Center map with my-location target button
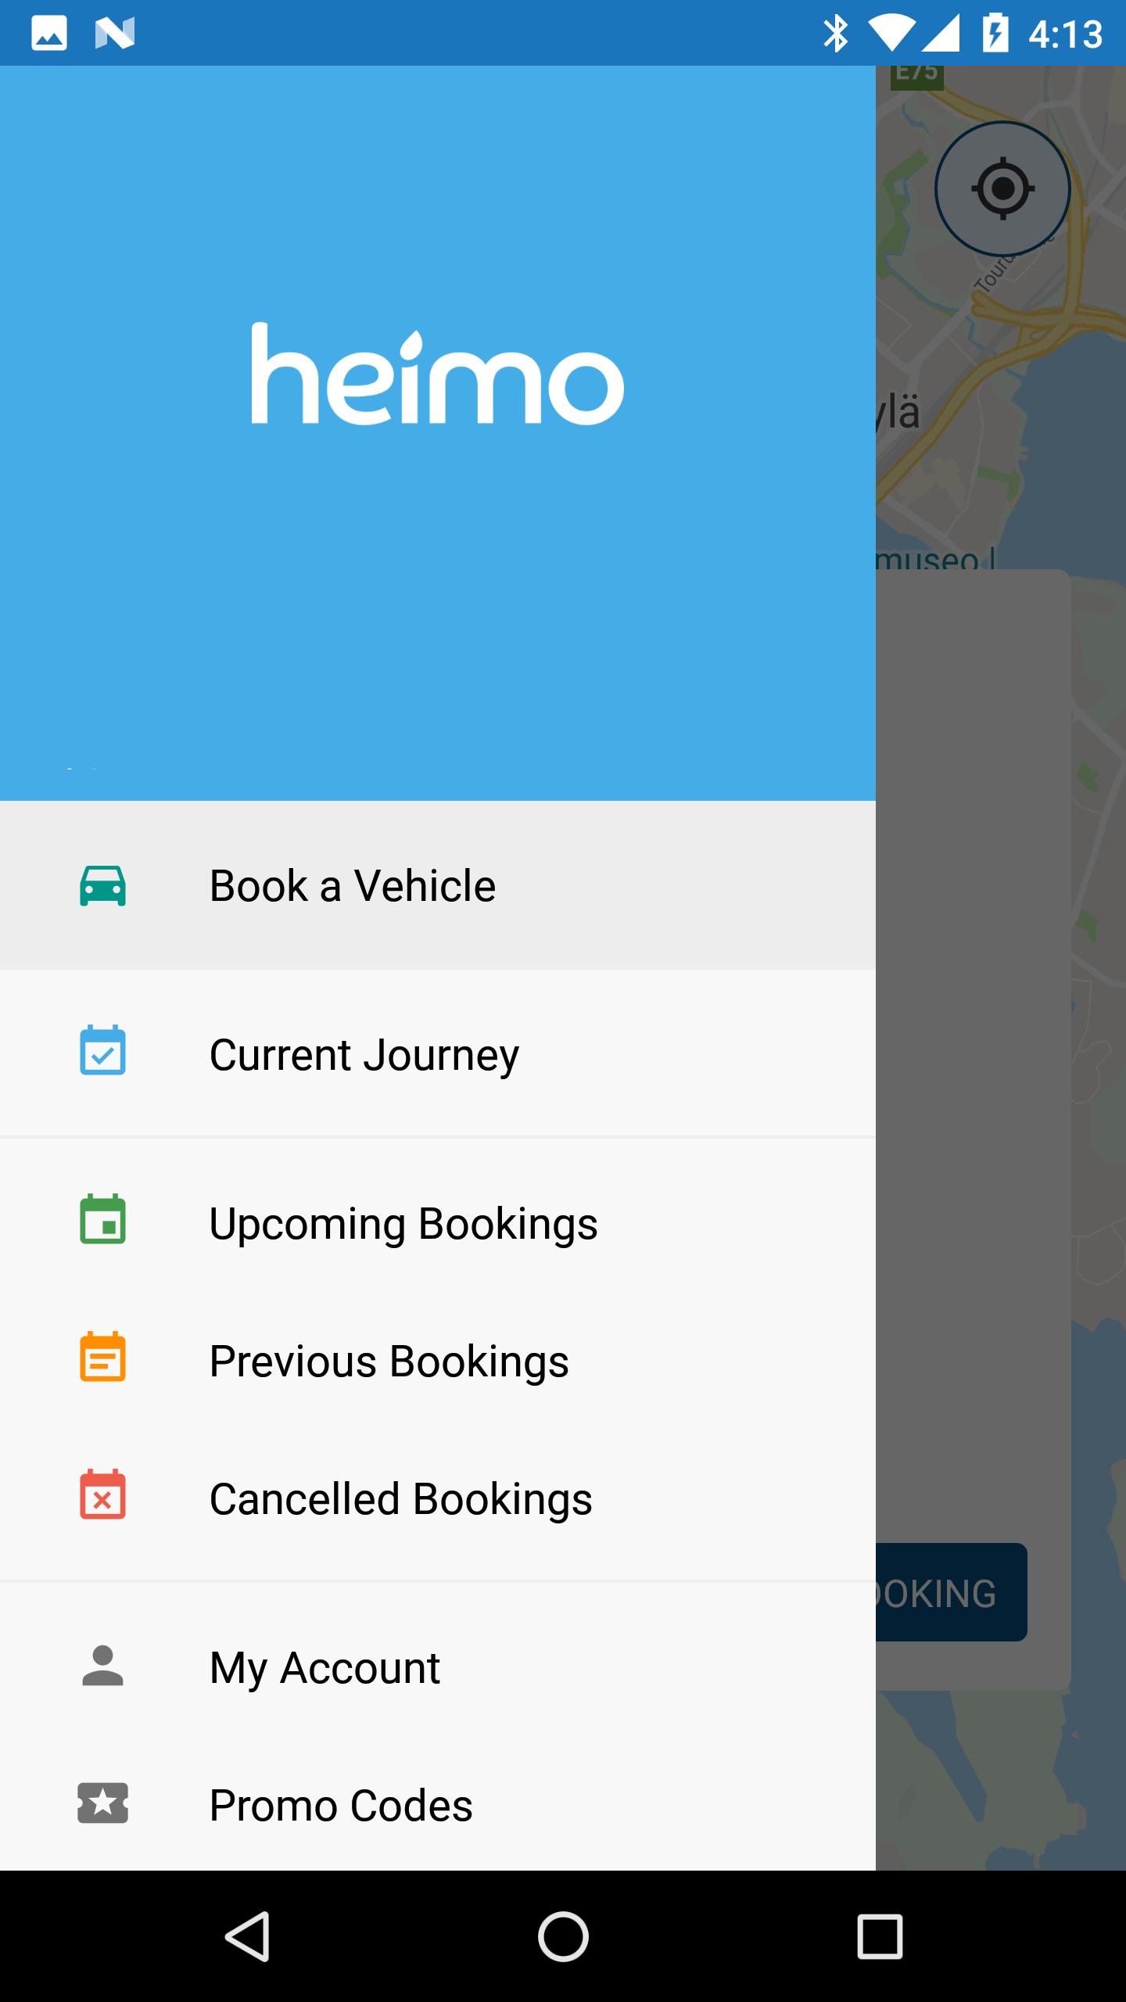The width and height of the screenshot is (1126, 2002). tap(1002, 188)
